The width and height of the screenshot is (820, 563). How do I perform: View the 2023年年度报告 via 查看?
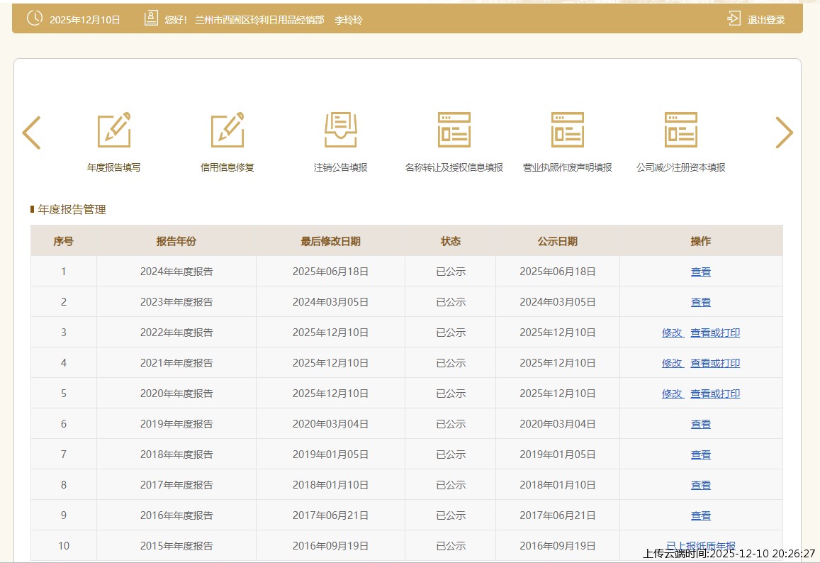700,302
